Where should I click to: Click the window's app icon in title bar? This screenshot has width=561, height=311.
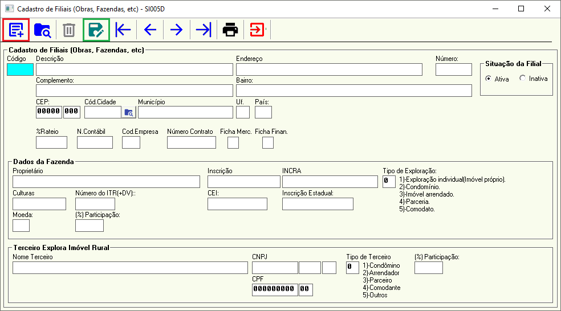tap(9, 9)
